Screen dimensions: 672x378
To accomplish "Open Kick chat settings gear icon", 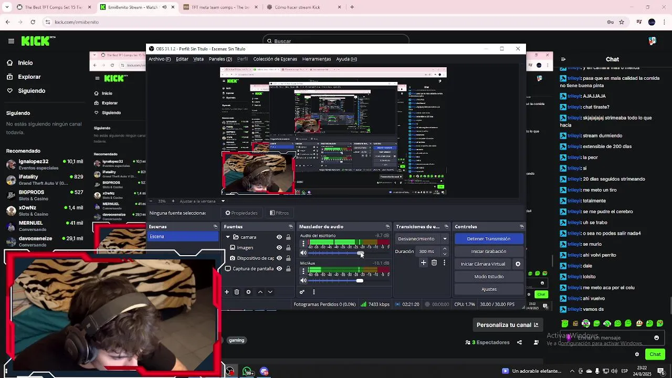I will [637, 354].
